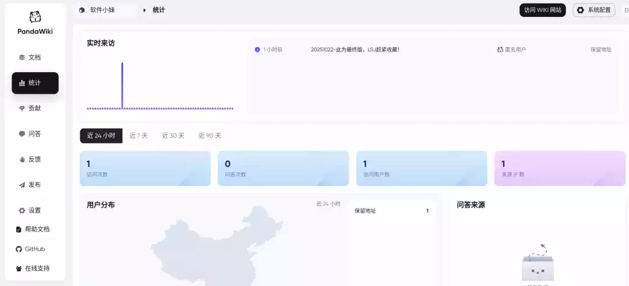Click the 用户分布 heading
This screenshot has height=286, width=629.
coord(101,205)
